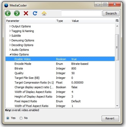This screenshot has height=127, width=126.
Task: Click the scrollbar up arrow
Action: click(x=117, y=26)
